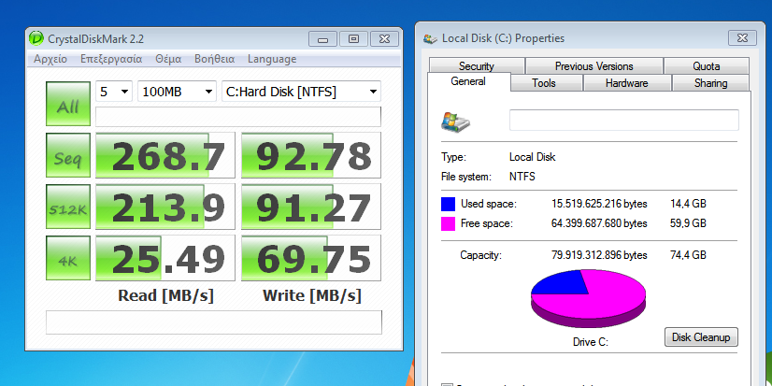The image size is (772, 386).
Task: Click the NTFS file system value
Action: tap(522, 177)
